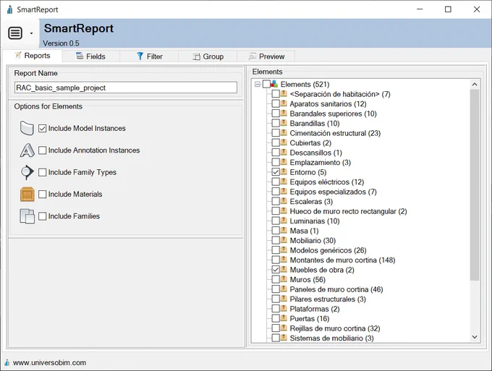Uncheck the Muebles de obra (2) checkbox

pyautogui.click(x=276, y=269)
